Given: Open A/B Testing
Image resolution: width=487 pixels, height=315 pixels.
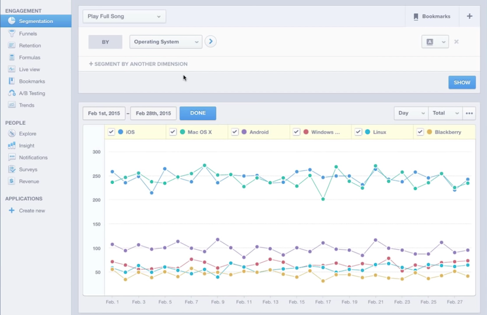Looking at the screenshot, I should [33, 93].
